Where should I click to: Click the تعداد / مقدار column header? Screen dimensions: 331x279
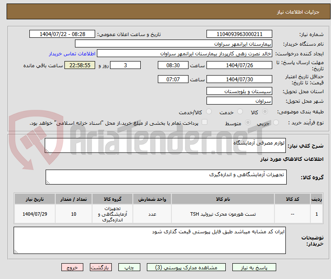(x=74, y=199)
